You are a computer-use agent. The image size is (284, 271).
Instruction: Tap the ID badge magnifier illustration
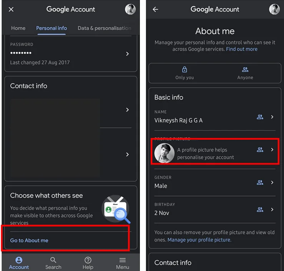(x=116, y=209)
